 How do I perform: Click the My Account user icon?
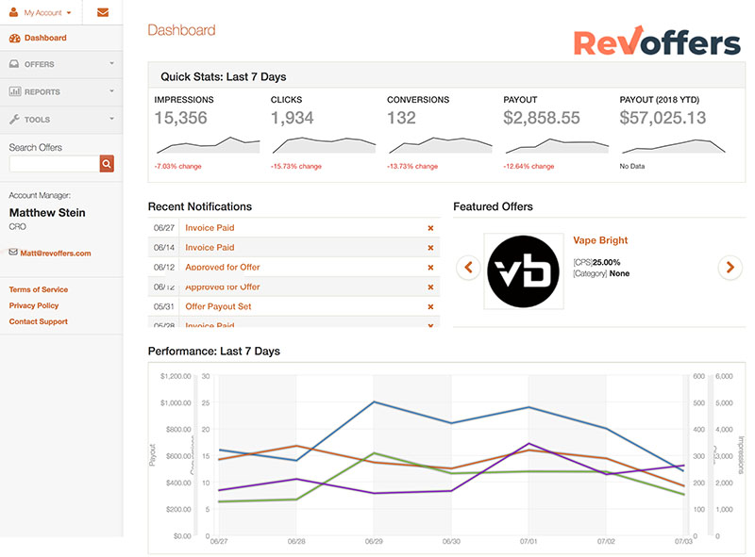pos(12,12)
